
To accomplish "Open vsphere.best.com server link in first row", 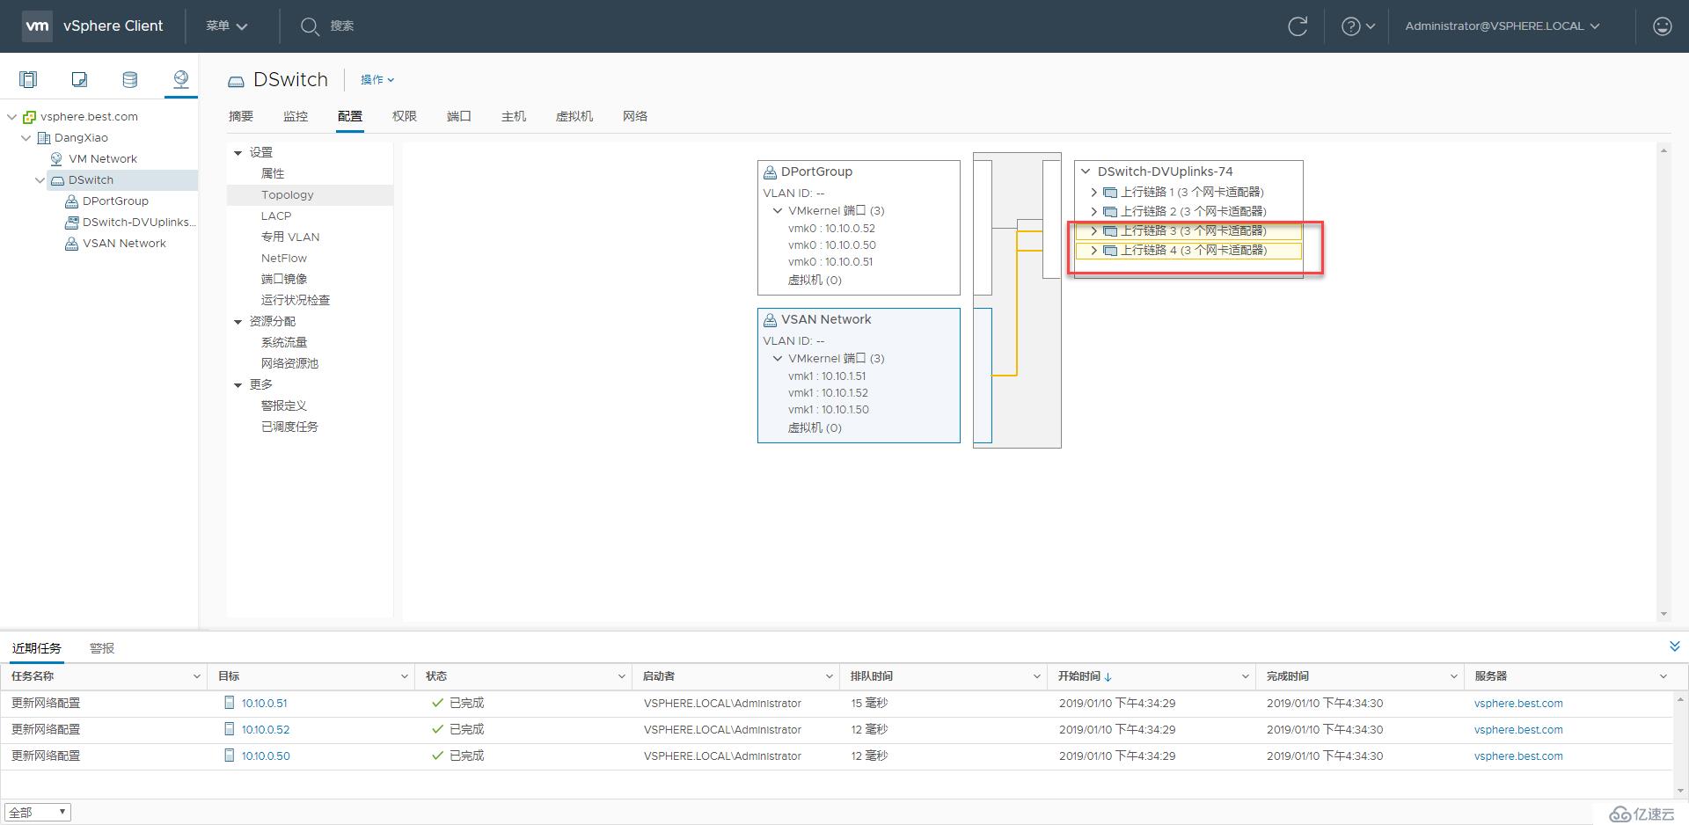I will click(x=1518, y=703).
